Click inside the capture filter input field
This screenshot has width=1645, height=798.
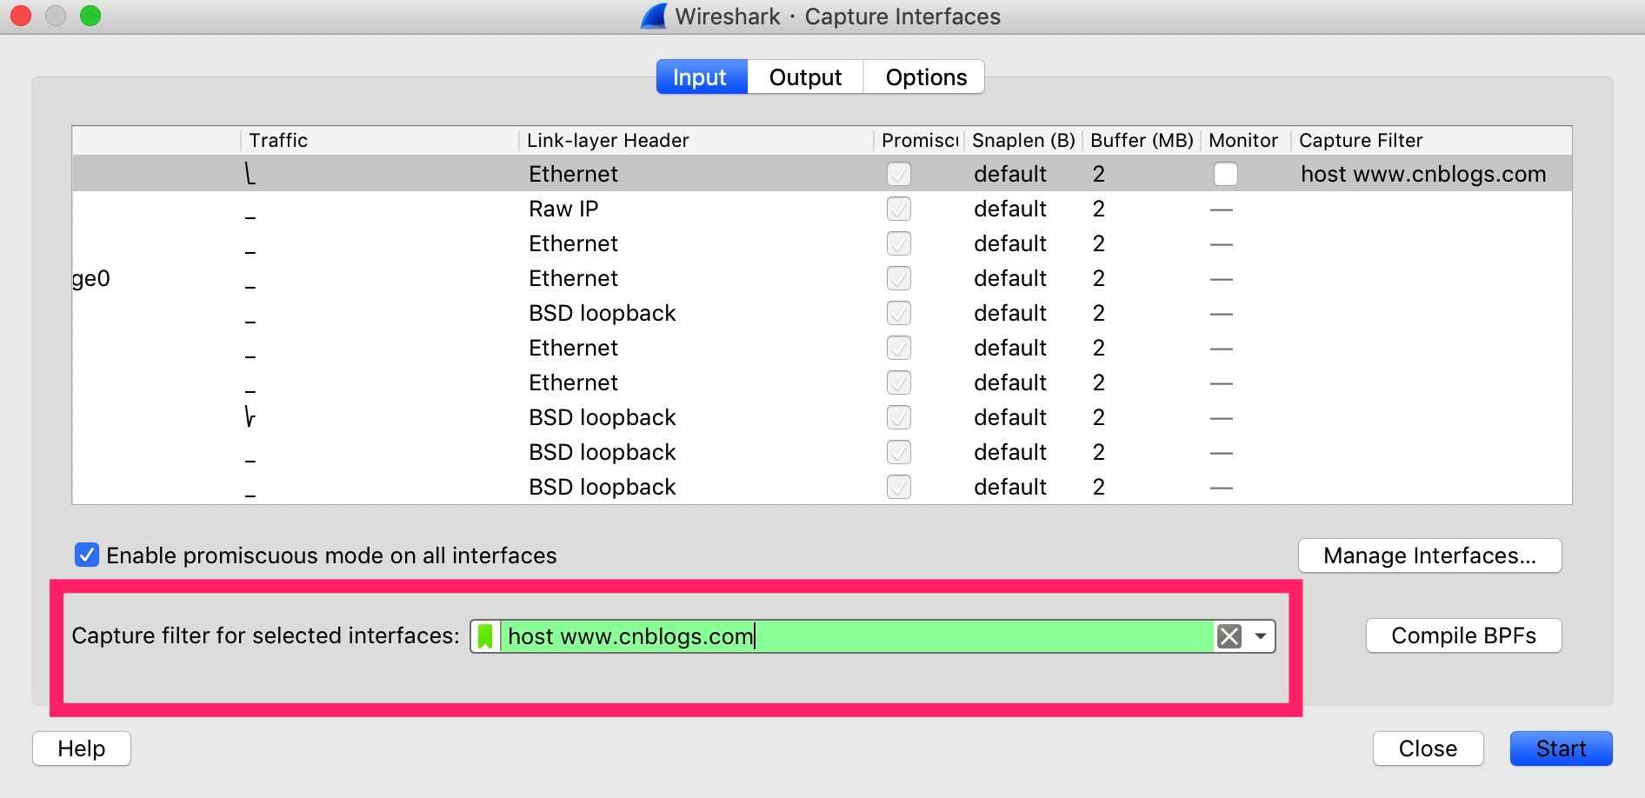(856, 636)
